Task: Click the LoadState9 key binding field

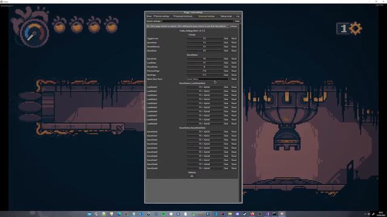Action: (x=204, y=124)
